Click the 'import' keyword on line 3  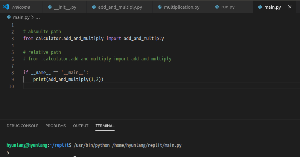pos(114,39)
